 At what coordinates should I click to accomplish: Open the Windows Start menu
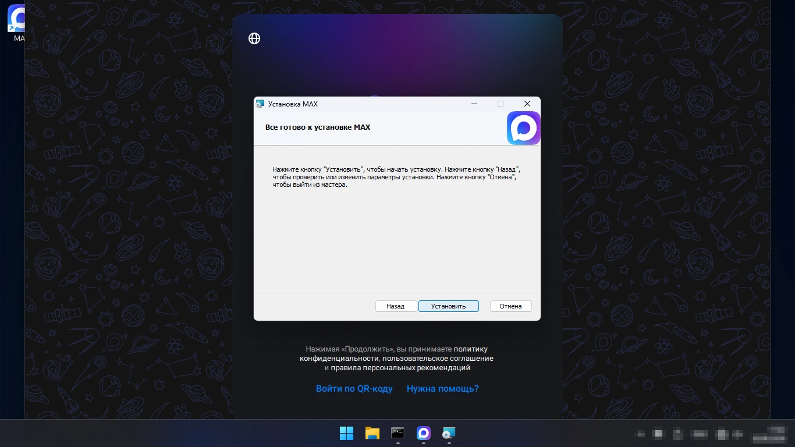(x=346, y=433)
